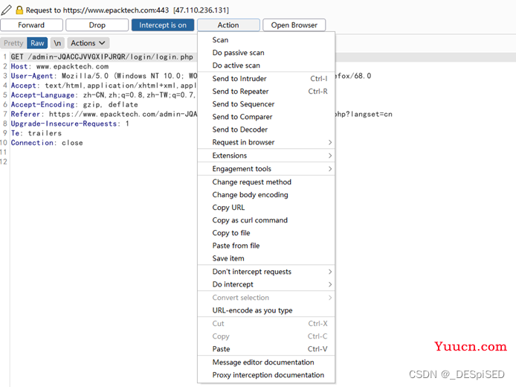
Task: Send the request to Decoder
Action: [266, 129]
